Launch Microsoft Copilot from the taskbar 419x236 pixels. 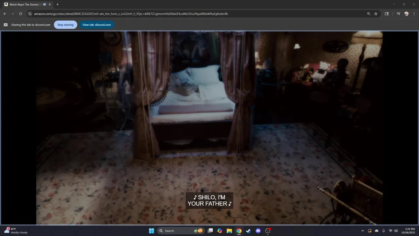[x=220, y=231]
